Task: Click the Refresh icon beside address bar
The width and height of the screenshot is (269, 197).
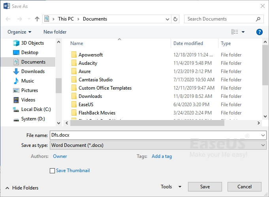Action: point(176,19)
